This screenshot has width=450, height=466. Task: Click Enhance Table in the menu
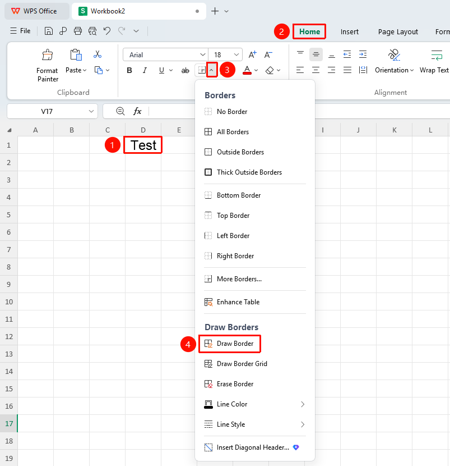pyautogui.click(x=254, y=302)
